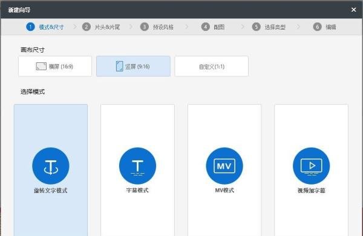Click the 画布尺寸 heading
363x236 pixels.
[x=33, y=50]
